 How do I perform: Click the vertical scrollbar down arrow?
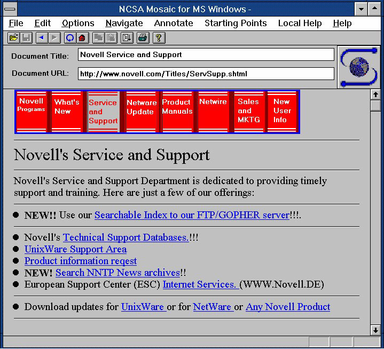pyautogui.click(x=375, y=330)
